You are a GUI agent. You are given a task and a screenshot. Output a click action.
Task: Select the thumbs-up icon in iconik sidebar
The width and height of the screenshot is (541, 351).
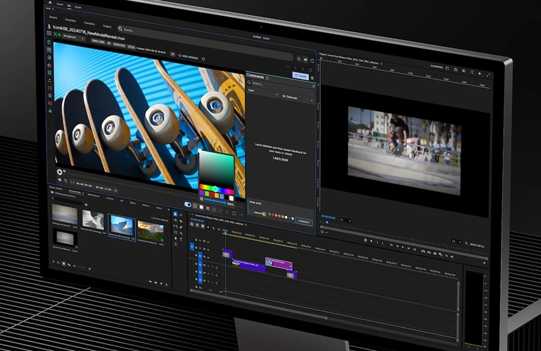49,65
